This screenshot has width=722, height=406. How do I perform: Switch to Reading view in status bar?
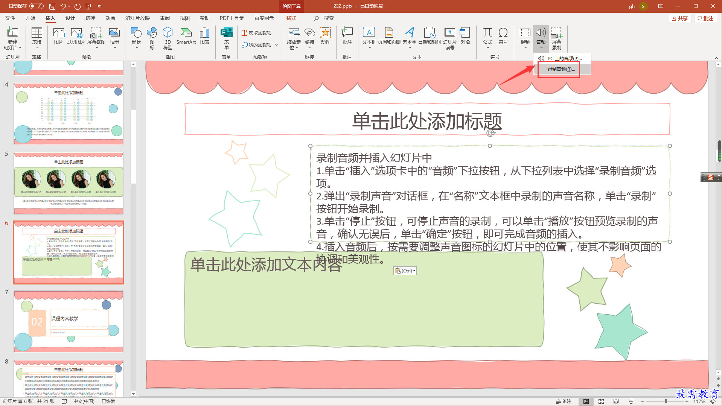pos(616,401)
